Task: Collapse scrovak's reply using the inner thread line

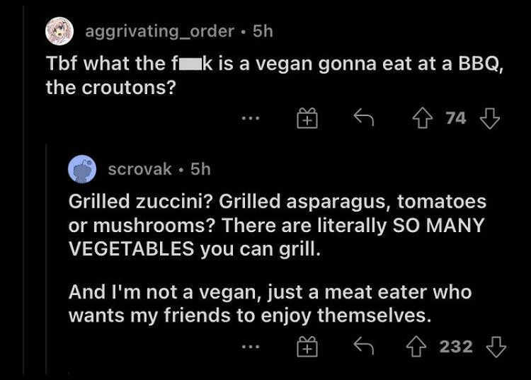Action: (46, 258)
